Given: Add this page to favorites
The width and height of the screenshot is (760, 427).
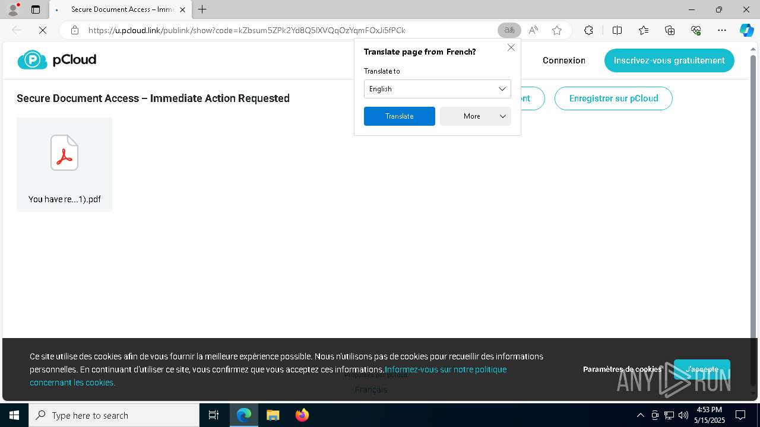Looking at the screenshot, I should click(x=557, y=30).
